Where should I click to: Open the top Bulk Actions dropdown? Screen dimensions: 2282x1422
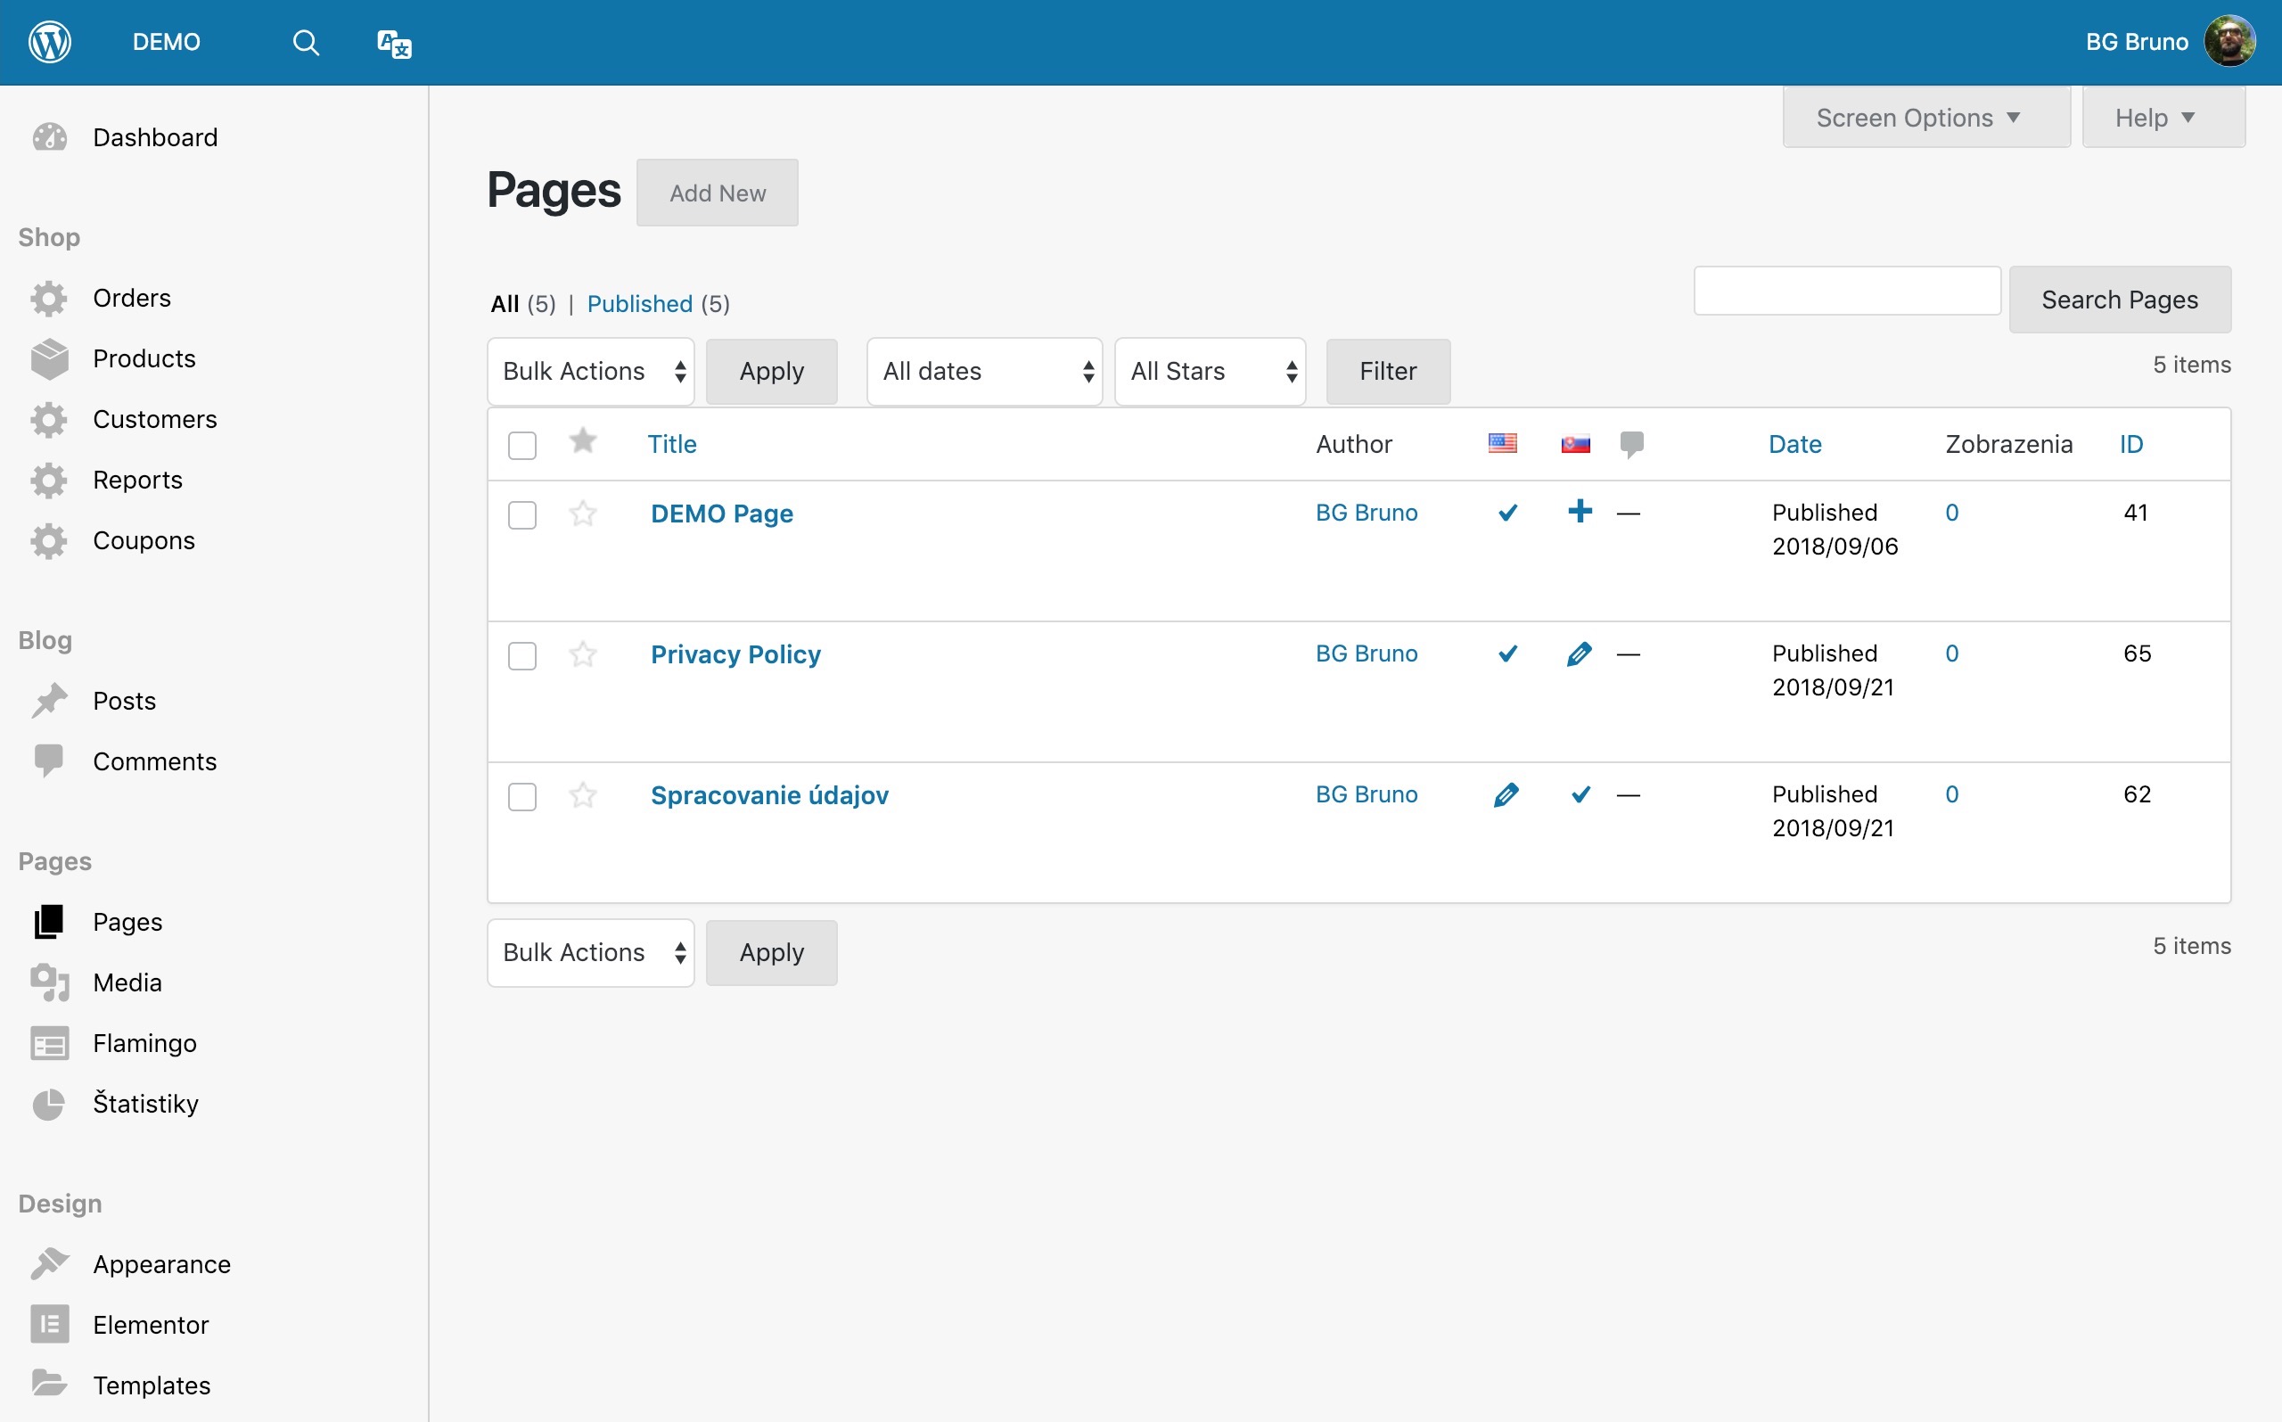pyautogui.click(x=590, y=372)
